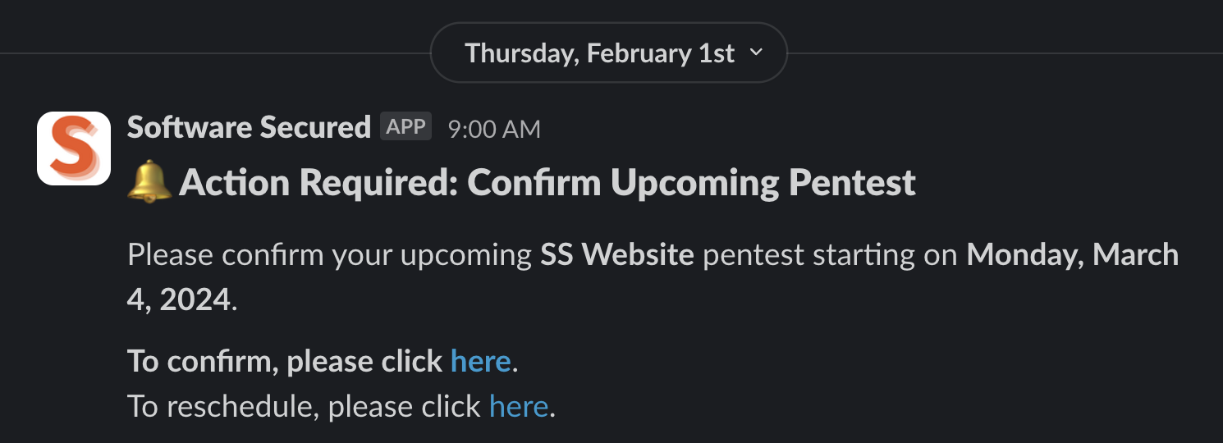
Task: Open the Software Secured sender profile name
Action: (249, 127)
